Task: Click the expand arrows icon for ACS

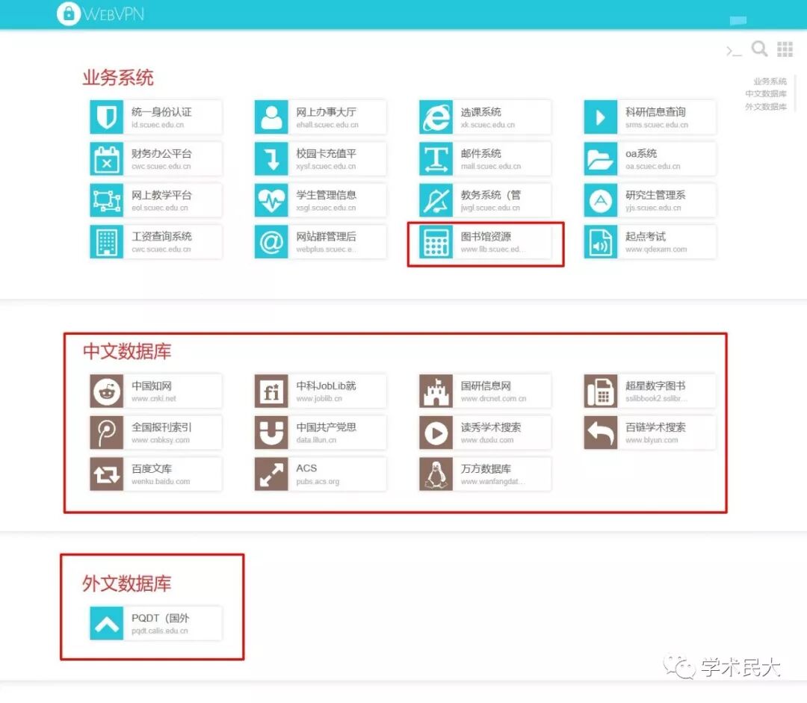Action: 271,474
